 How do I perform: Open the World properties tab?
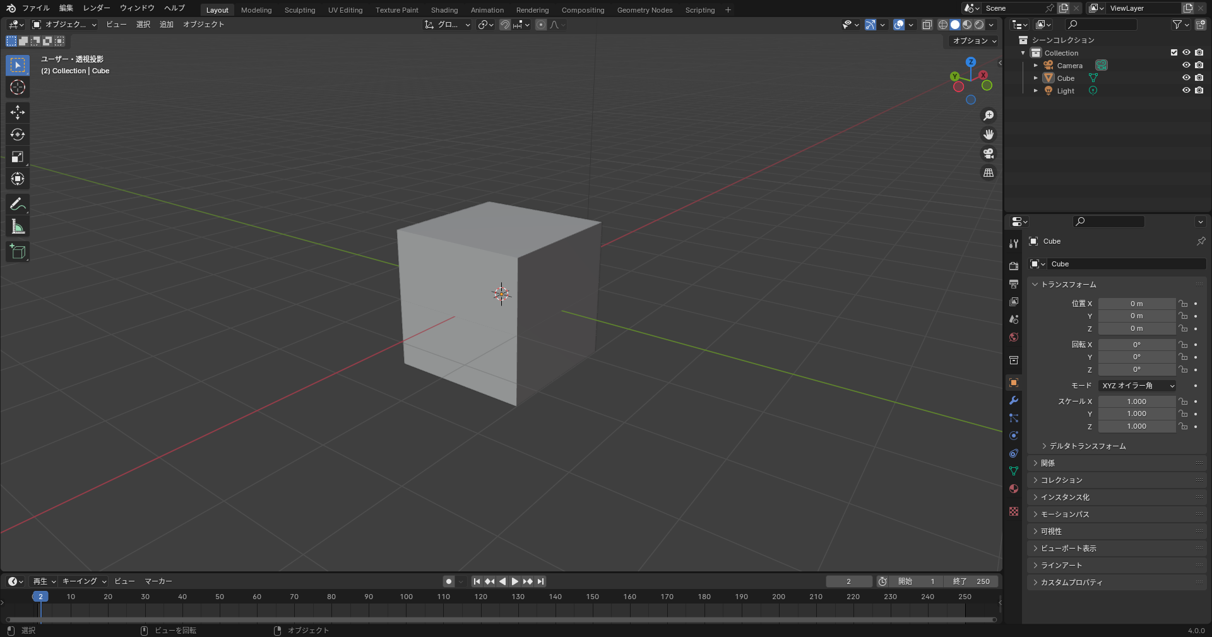1014,337
